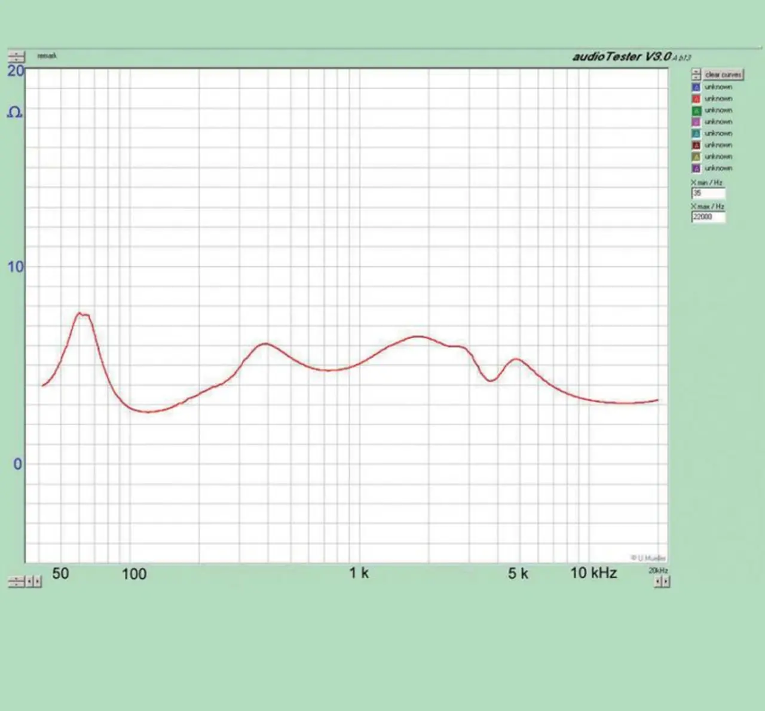Click the X max / Hz input field
Image resolution: width=765 pixels, height=711 pixels.
(x=708, y=217)
